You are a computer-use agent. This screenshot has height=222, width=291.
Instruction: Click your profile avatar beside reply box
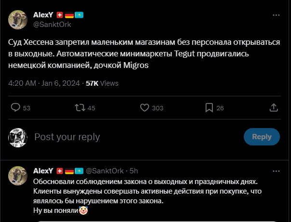click(x=18, y=137)
